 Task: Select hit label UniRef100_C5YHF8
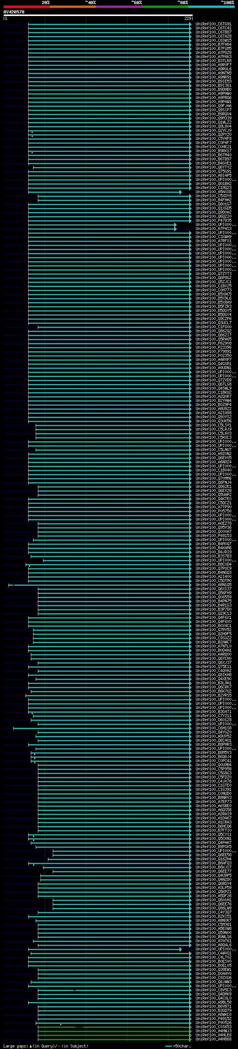click(x=213, y=138)
